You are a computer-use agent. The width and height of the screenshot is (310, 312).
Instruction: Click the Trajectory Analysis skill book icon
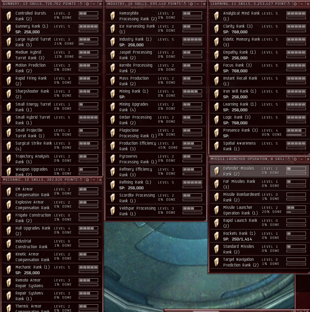(9, 159)
